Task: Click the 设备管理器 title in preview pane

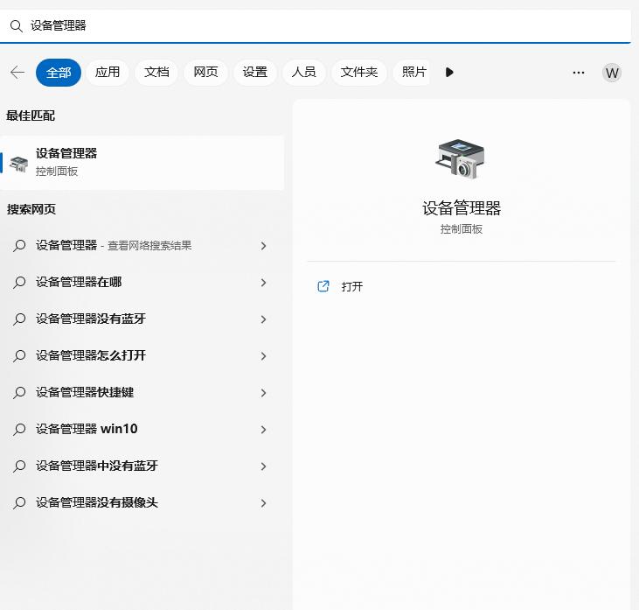Action: coord(462,208)
